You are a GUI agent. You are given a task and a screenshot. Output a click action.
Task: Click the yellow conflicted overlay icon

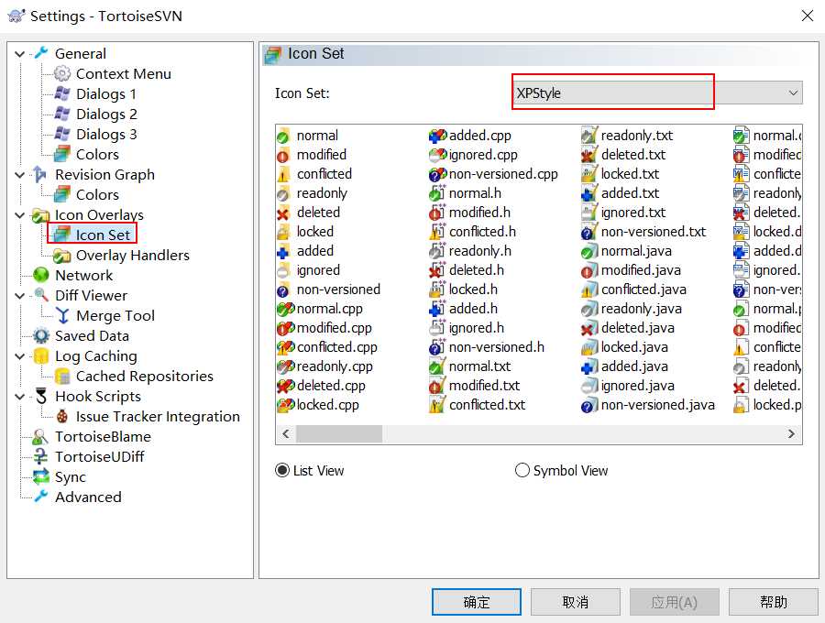pos(283,174)
